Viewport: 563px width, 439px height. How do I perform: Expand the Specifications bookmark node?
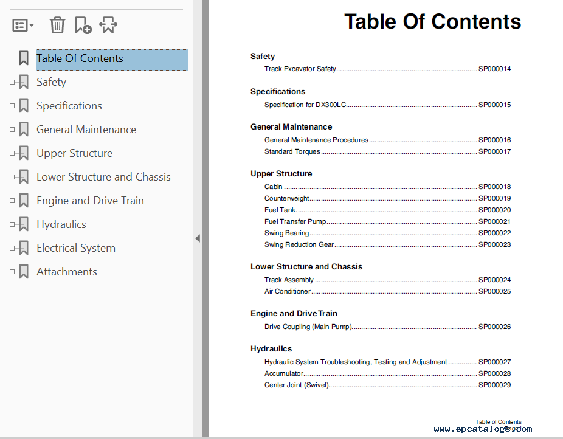[x=12, y=106]
